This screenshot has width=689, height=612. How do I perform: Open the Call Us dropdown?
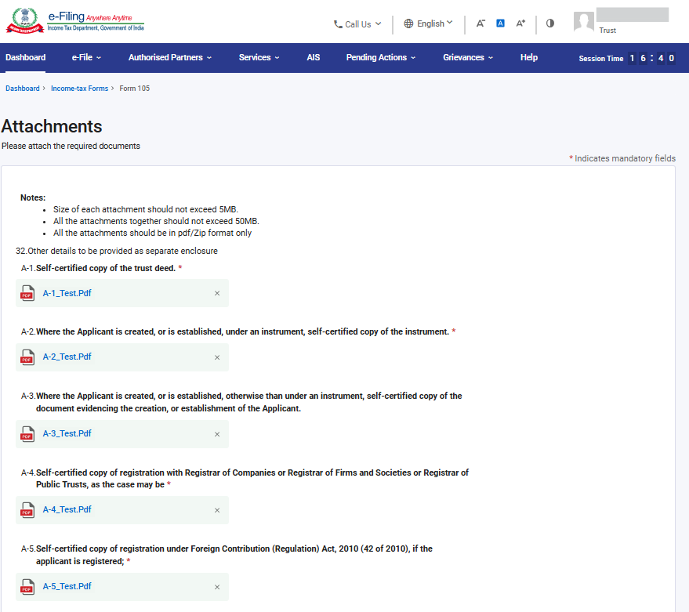357,24
